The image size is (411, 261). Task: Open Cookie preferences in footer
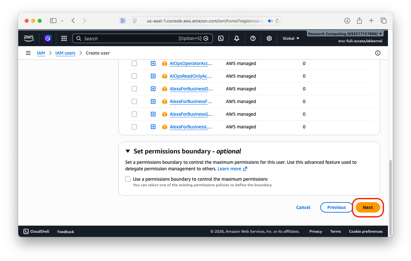tap(366, 231)
